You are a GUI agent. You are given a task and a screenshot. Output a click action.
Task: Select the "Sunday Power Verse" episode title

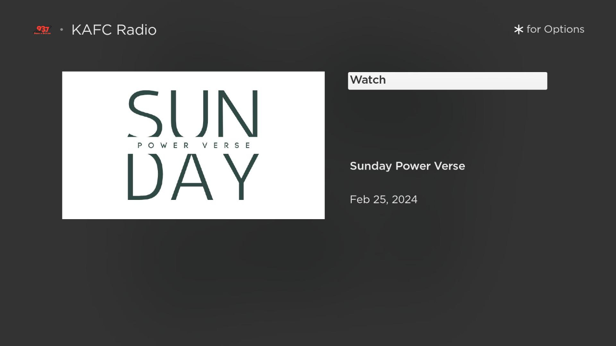pyautogui.click(x=407, y=166)
